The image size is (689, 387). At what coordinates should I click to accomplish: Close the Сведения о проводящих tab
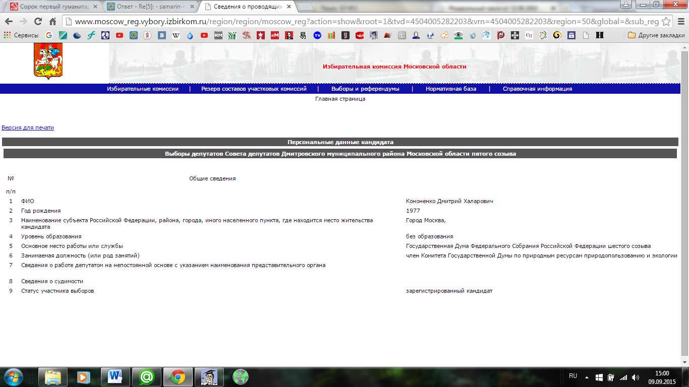pyautogui.click(x=289, y=7)
